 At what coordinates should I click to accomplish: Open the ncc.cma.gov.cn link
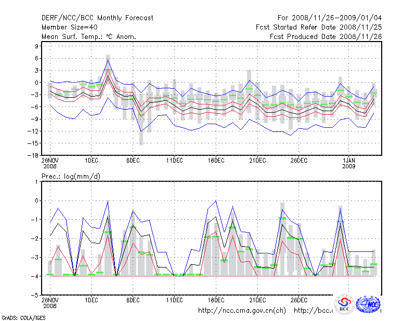tap(242, 311)
